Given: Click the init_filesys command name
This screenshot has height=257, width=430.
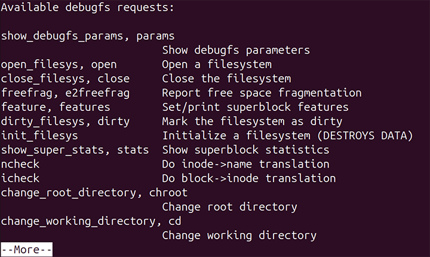Looking at the screenshot, I should [x=39, y=136].
